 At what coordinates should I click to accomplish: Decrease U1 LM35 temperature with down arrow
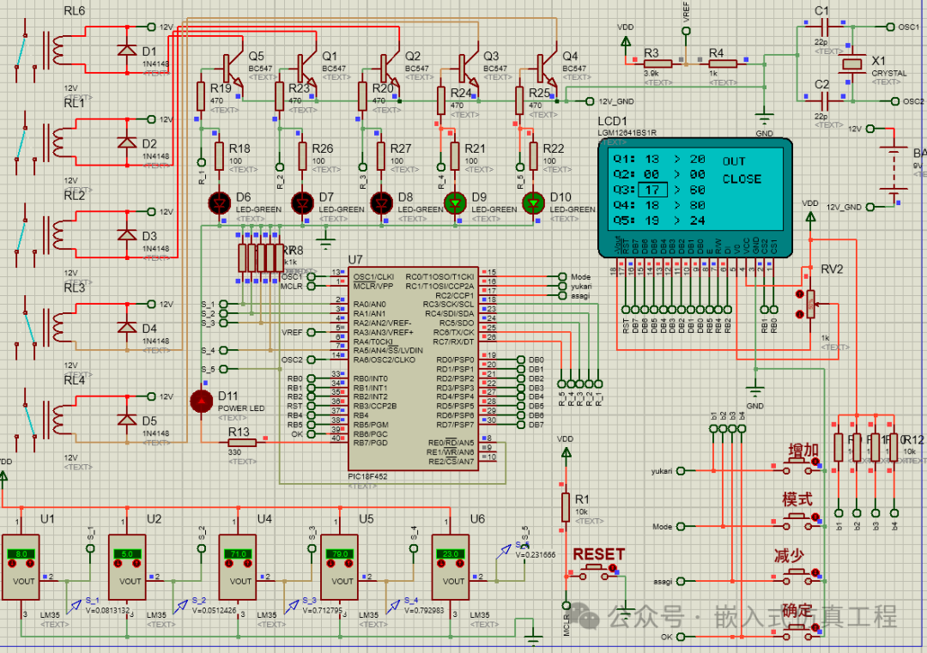coord(12,564)
